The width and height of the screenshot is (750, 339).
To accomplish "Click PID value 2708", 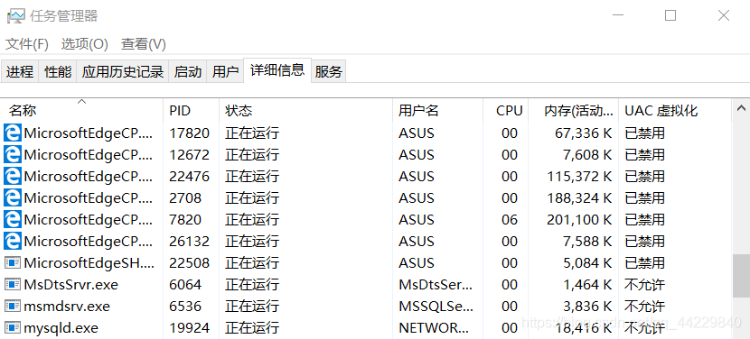I will coord(185,197).
